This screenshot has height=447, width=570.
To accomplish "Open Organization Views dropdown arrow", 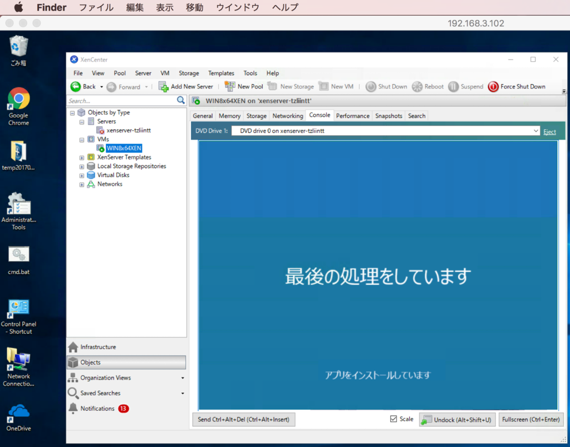I will tap(183, 378).
